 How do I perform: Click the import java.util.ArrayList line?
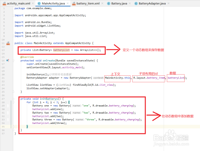pos(34,33)
